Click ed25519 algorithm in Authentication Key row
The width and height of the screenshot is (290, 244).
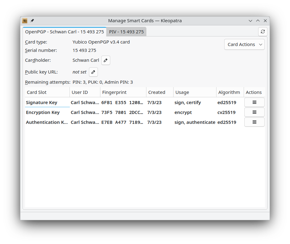(x=230, y=122)
